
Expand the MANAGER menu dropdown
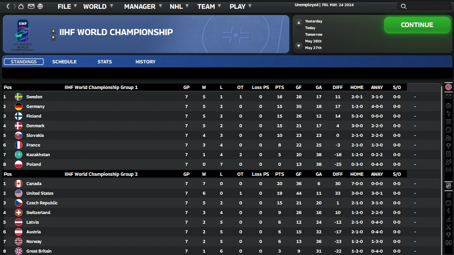click(x=143, y=7)
